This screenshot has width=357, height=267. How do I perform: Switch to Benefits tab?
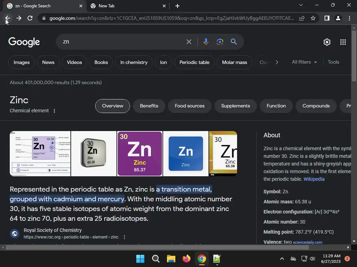point(149,106)
